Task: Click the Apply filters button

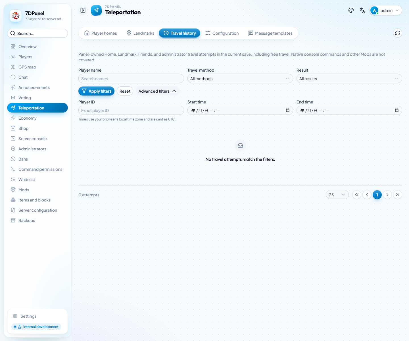Action: point(96,91)
